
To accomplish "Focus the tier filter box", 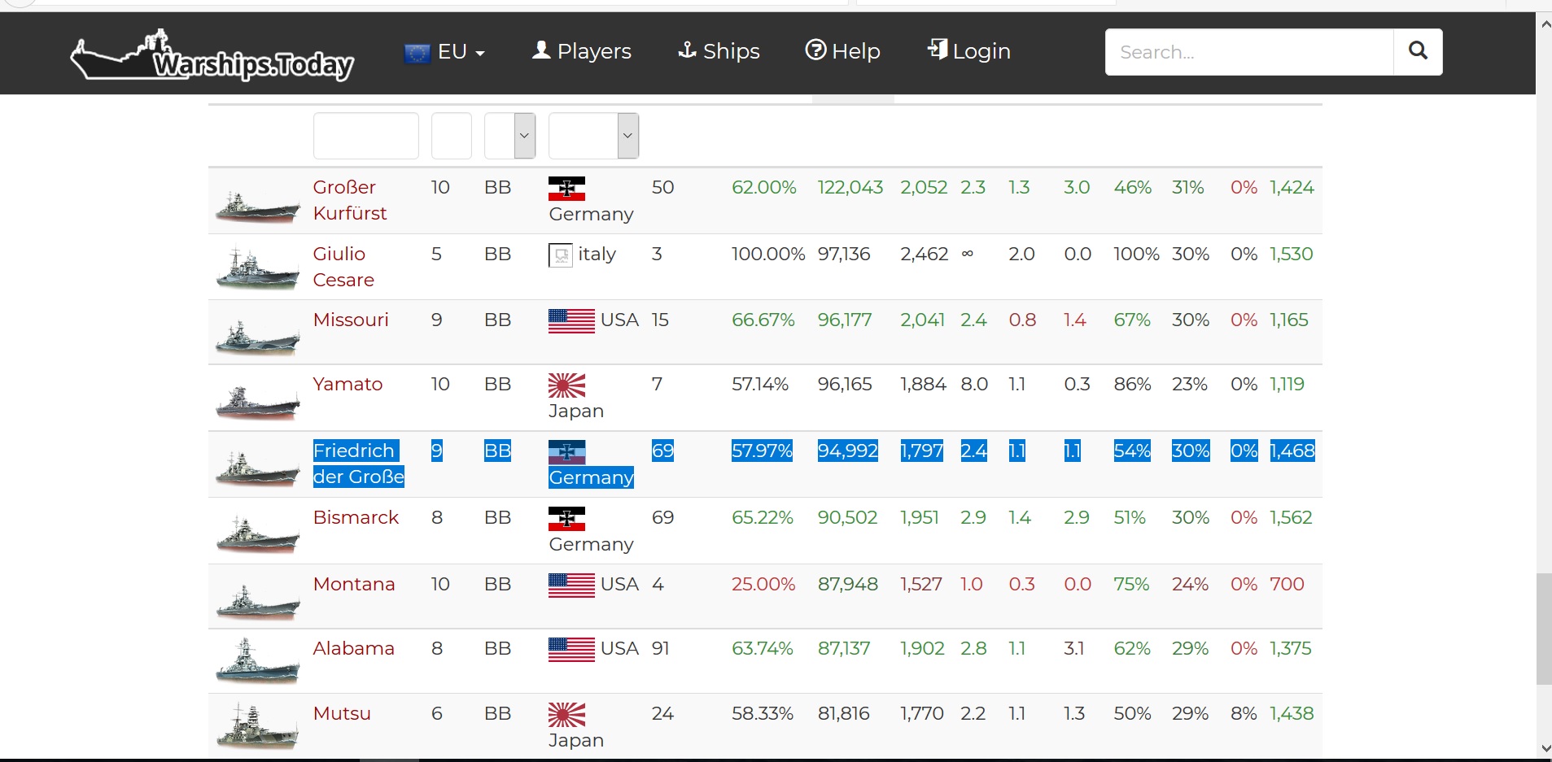I will click(x=452, y=136).
